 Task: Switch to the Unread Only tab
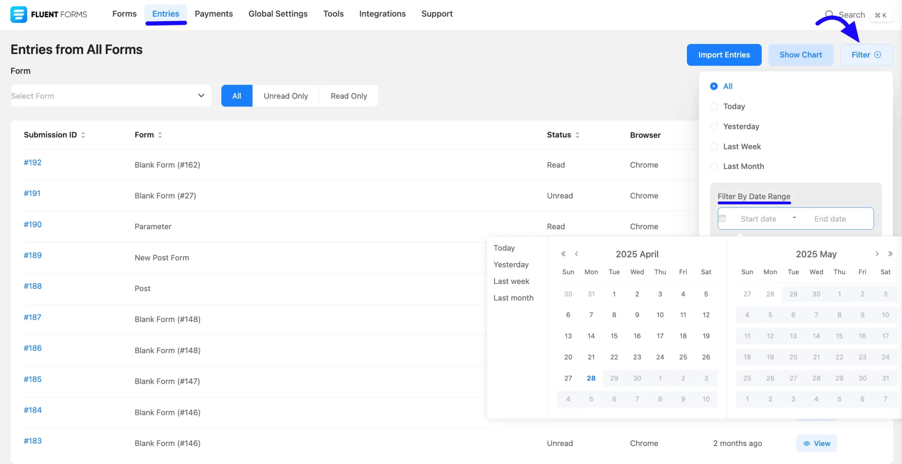click(286, 95)
